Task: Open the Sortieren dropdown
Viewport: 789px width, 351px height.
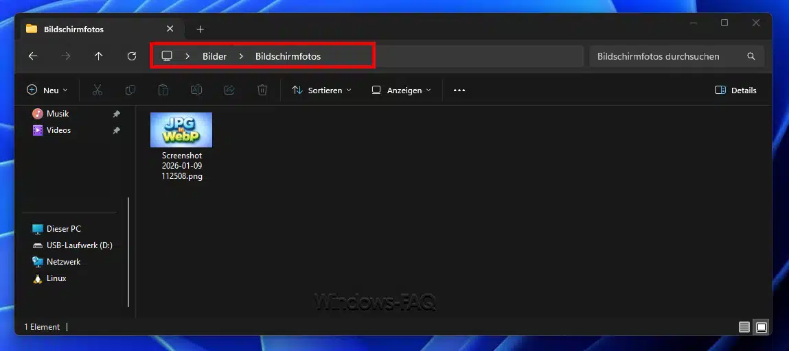Action: pyautogui.click(x=321, y=90)
